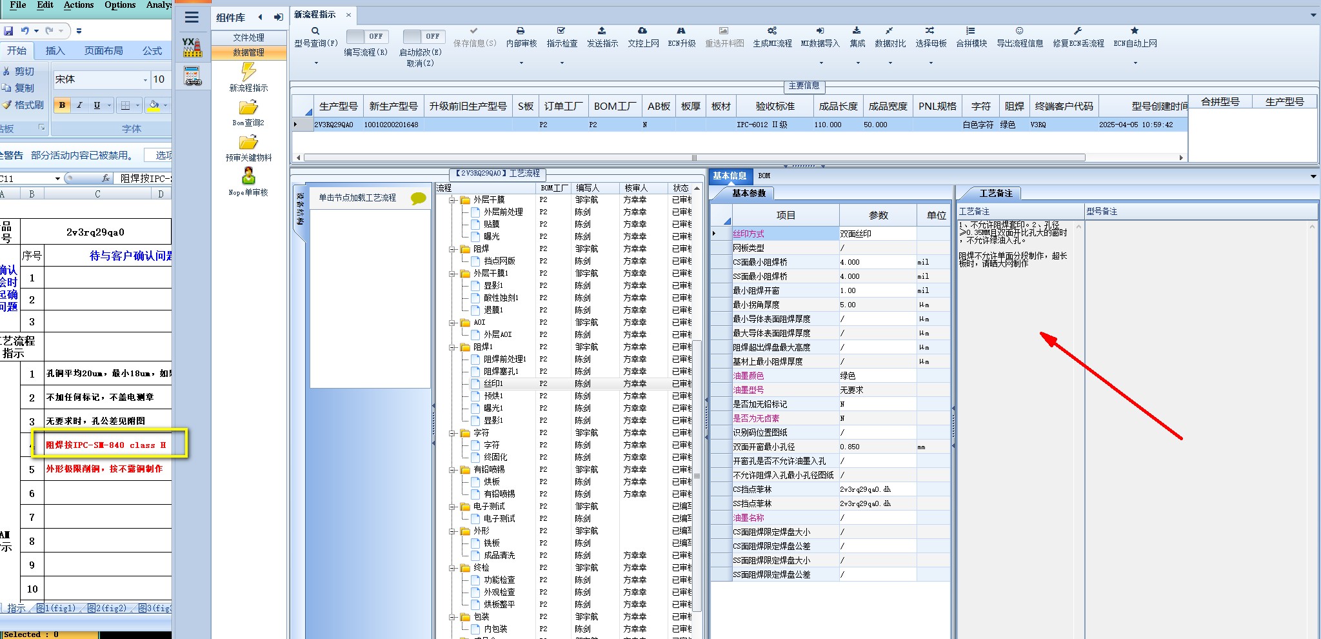Click the 生成MI流程 gears icon

(x=772, y=30)
